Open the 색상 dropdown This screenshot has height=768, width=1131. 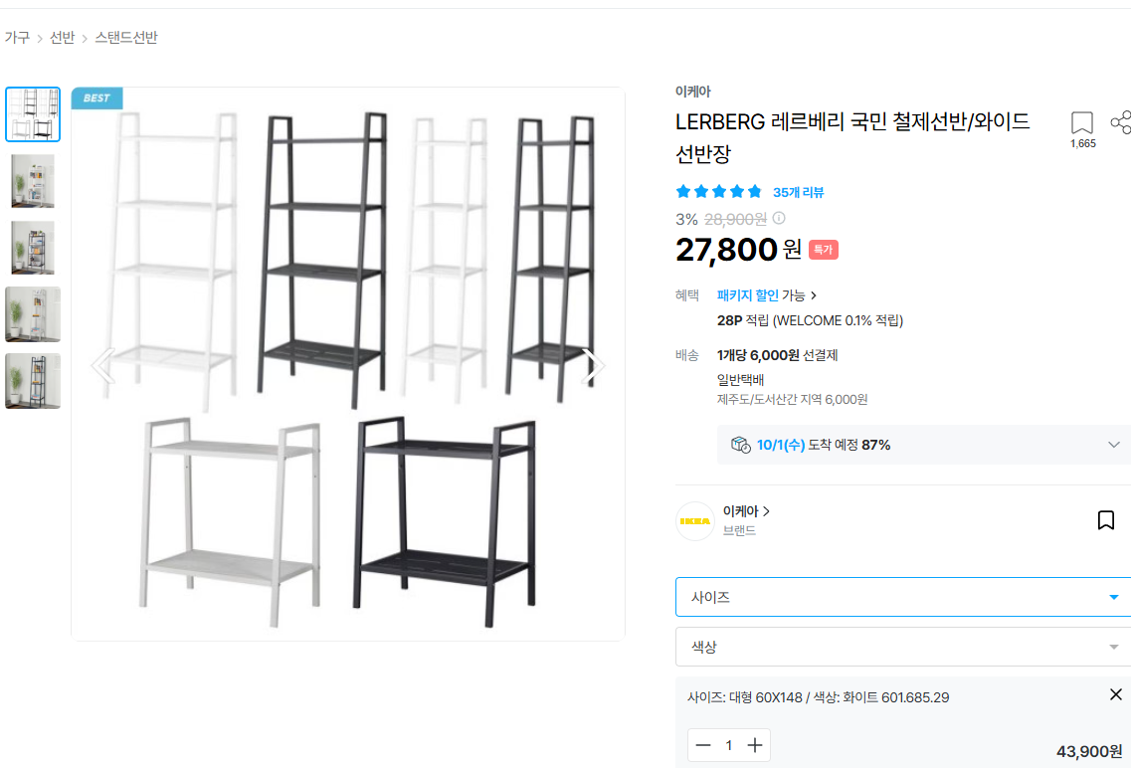[902, 647]
